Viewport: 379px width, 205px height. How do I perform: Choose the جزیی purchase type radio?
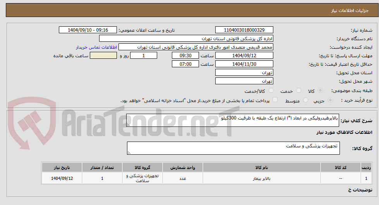click(x=331, y=100)
